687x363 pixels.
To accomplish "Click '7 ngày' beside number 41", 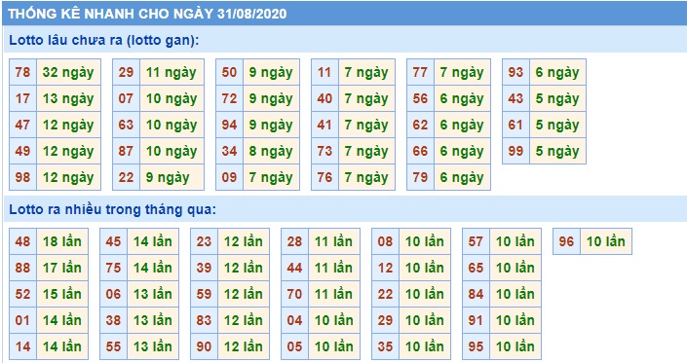I will coord(367,125).
